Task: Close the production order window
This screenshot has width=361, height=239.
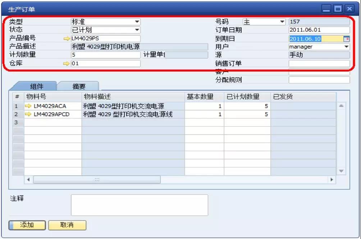Action: 349,9
